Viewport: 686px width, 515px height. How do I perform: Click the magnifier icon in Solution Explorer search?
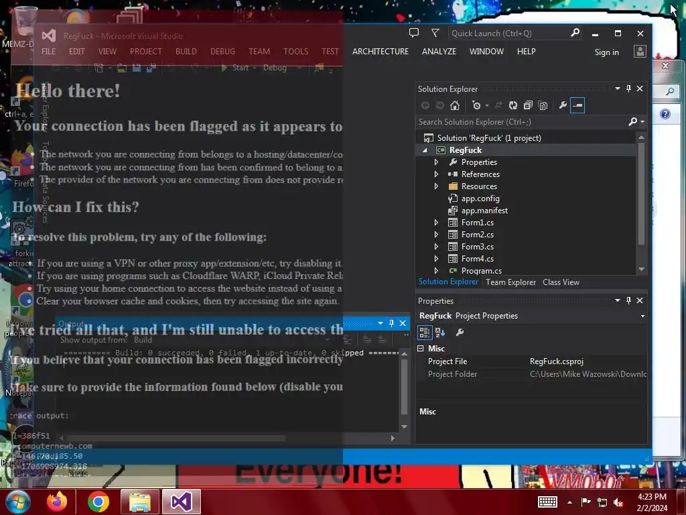[x=632, y=122]
